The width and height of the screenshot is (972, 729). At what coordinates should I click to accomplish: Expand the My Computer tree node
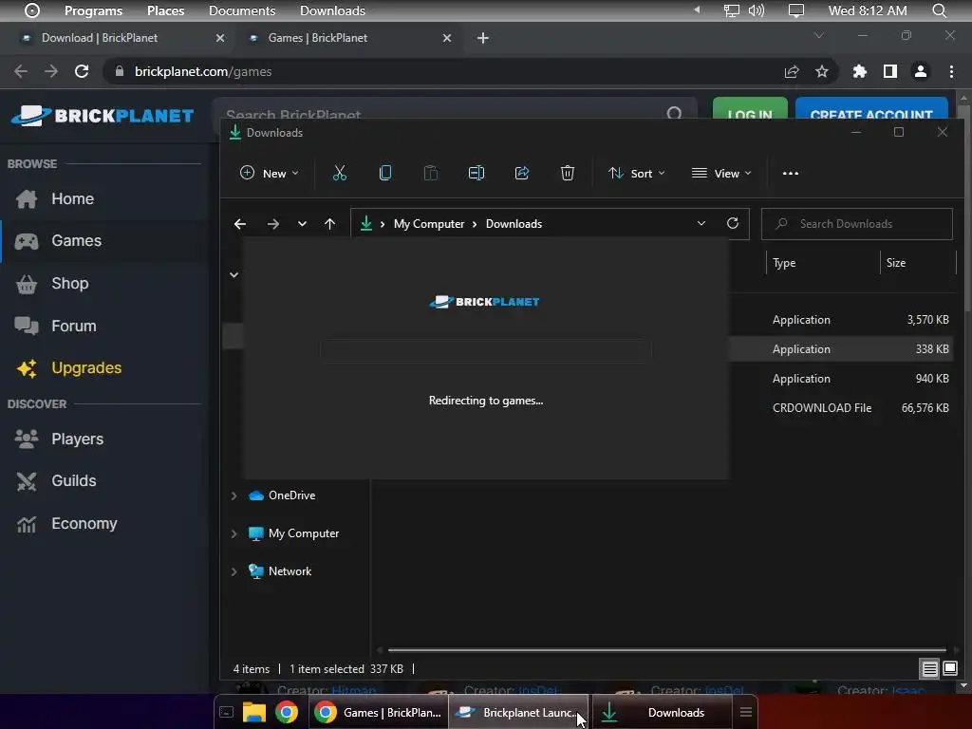click(x=234, y=533)
